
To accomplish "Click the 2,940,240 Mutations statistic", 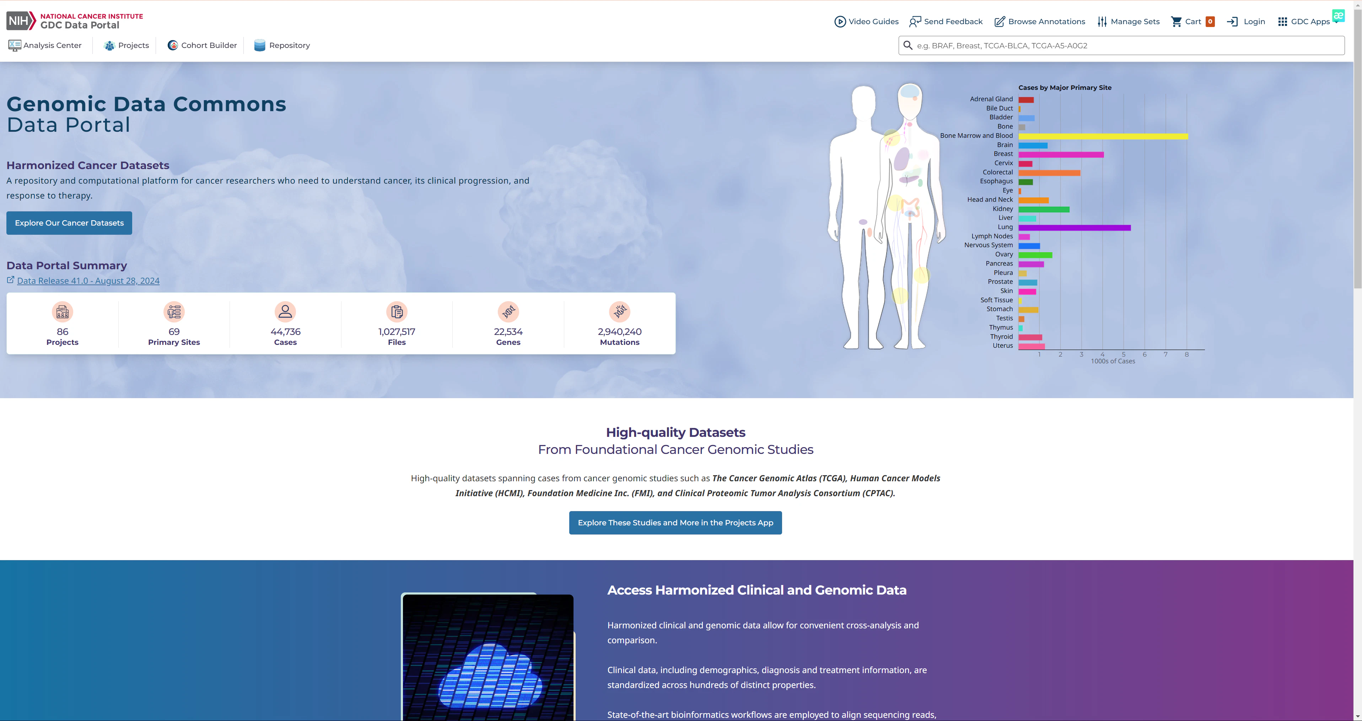I will [x=620, y=337].
